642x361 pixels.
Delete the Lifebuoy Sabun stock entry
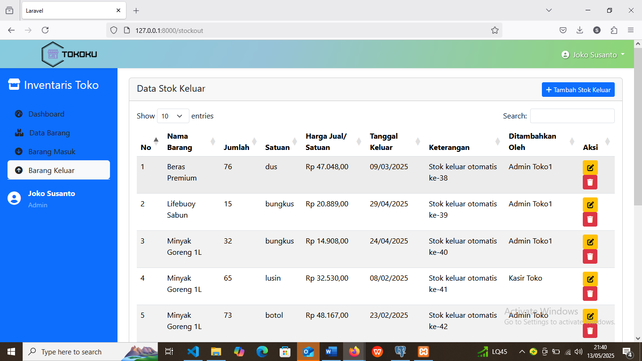(590, 220)
